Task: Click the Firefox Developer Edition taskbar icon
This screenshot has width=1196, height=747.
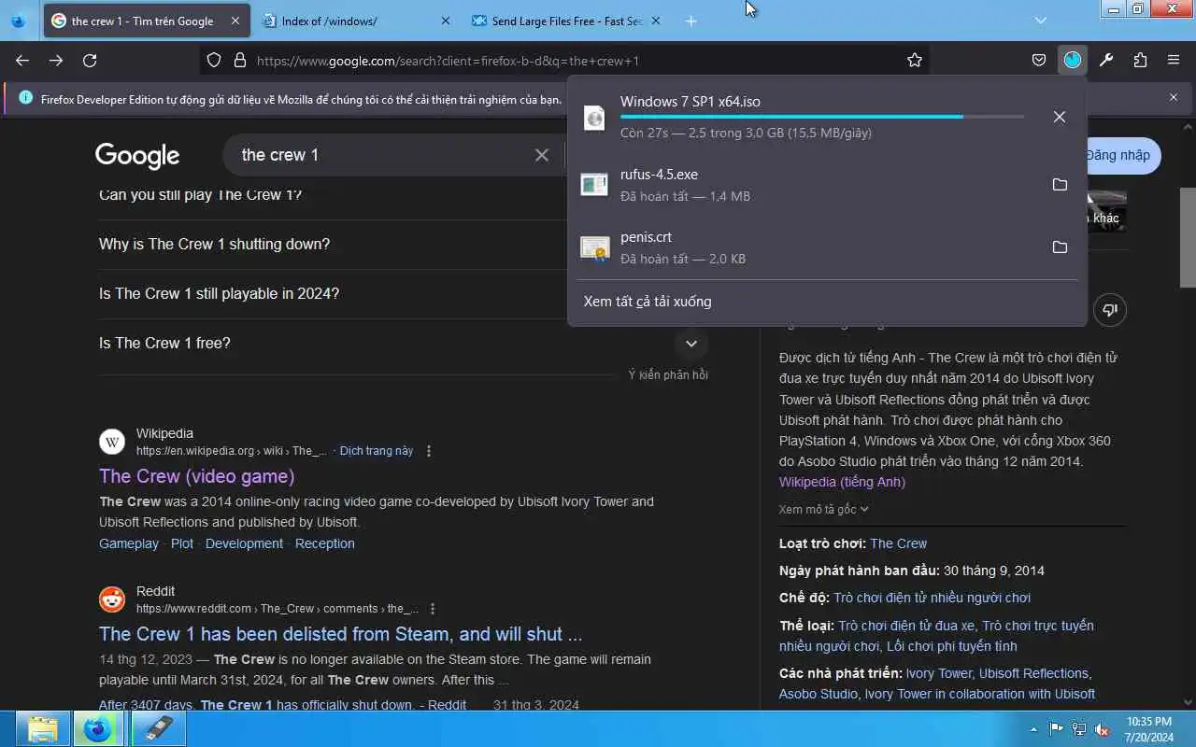Action: click(x=97, y=728)
